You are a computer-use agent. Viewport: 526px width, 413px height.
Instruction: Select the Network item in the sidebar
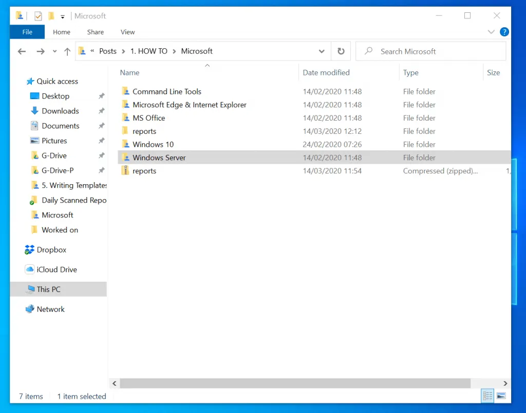[51, 309]
